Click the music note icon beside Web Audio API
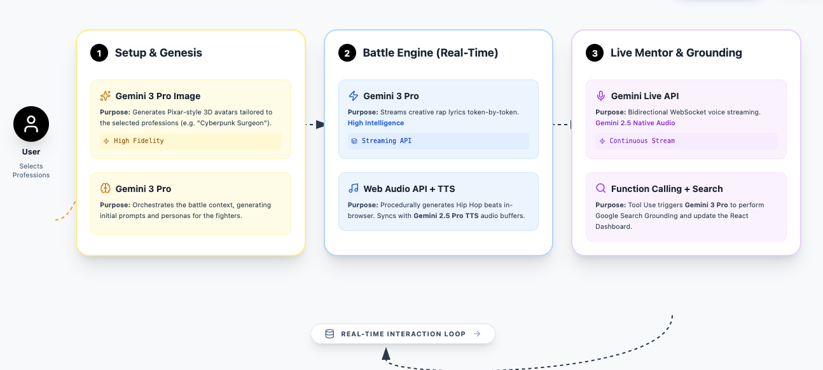 tap(354, 189)
